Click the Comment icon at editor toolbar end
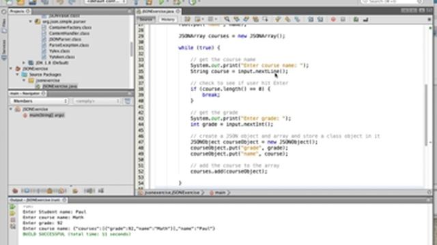Screen dimensions: 437x245 (x=366, y=19)
